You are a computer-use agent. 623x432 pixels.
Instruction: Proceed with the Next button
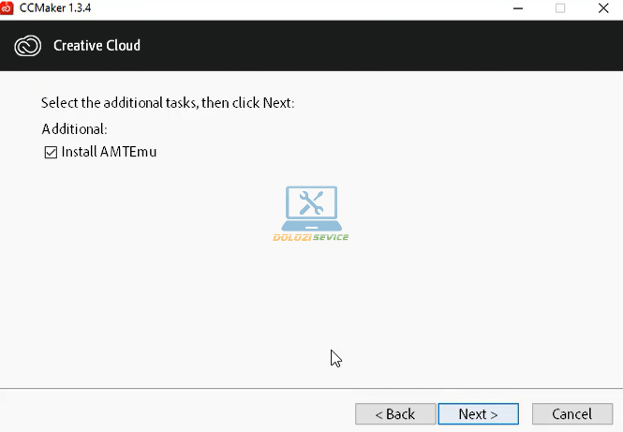pos(478,414)
